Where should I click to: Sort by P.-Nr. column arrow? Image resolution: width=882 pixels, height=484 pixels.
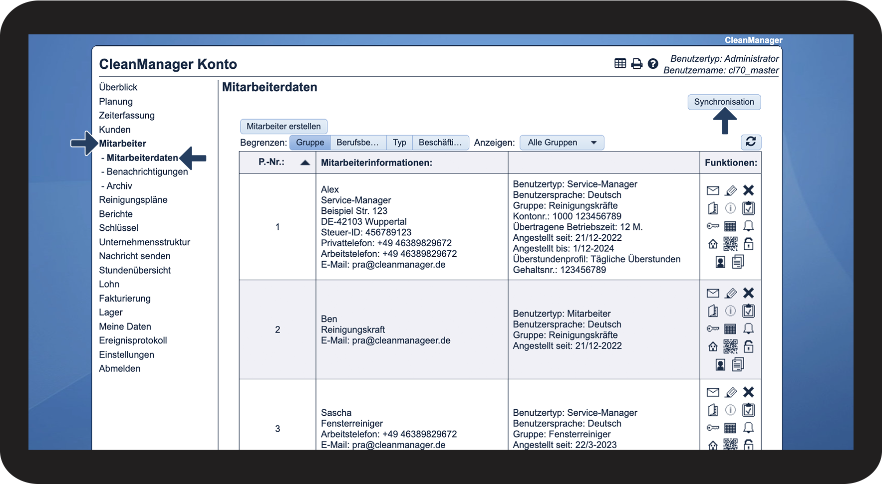coord(305,162)
